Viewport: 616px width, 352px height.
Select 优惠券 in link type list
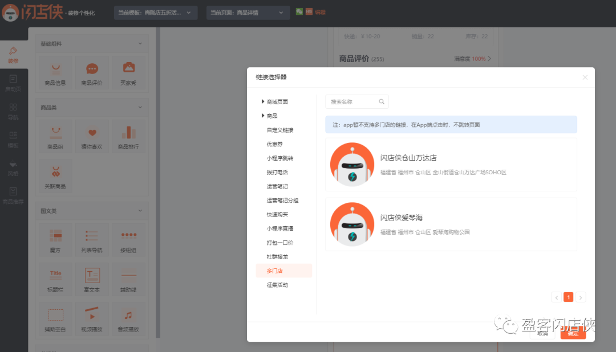tap(276, 144)
